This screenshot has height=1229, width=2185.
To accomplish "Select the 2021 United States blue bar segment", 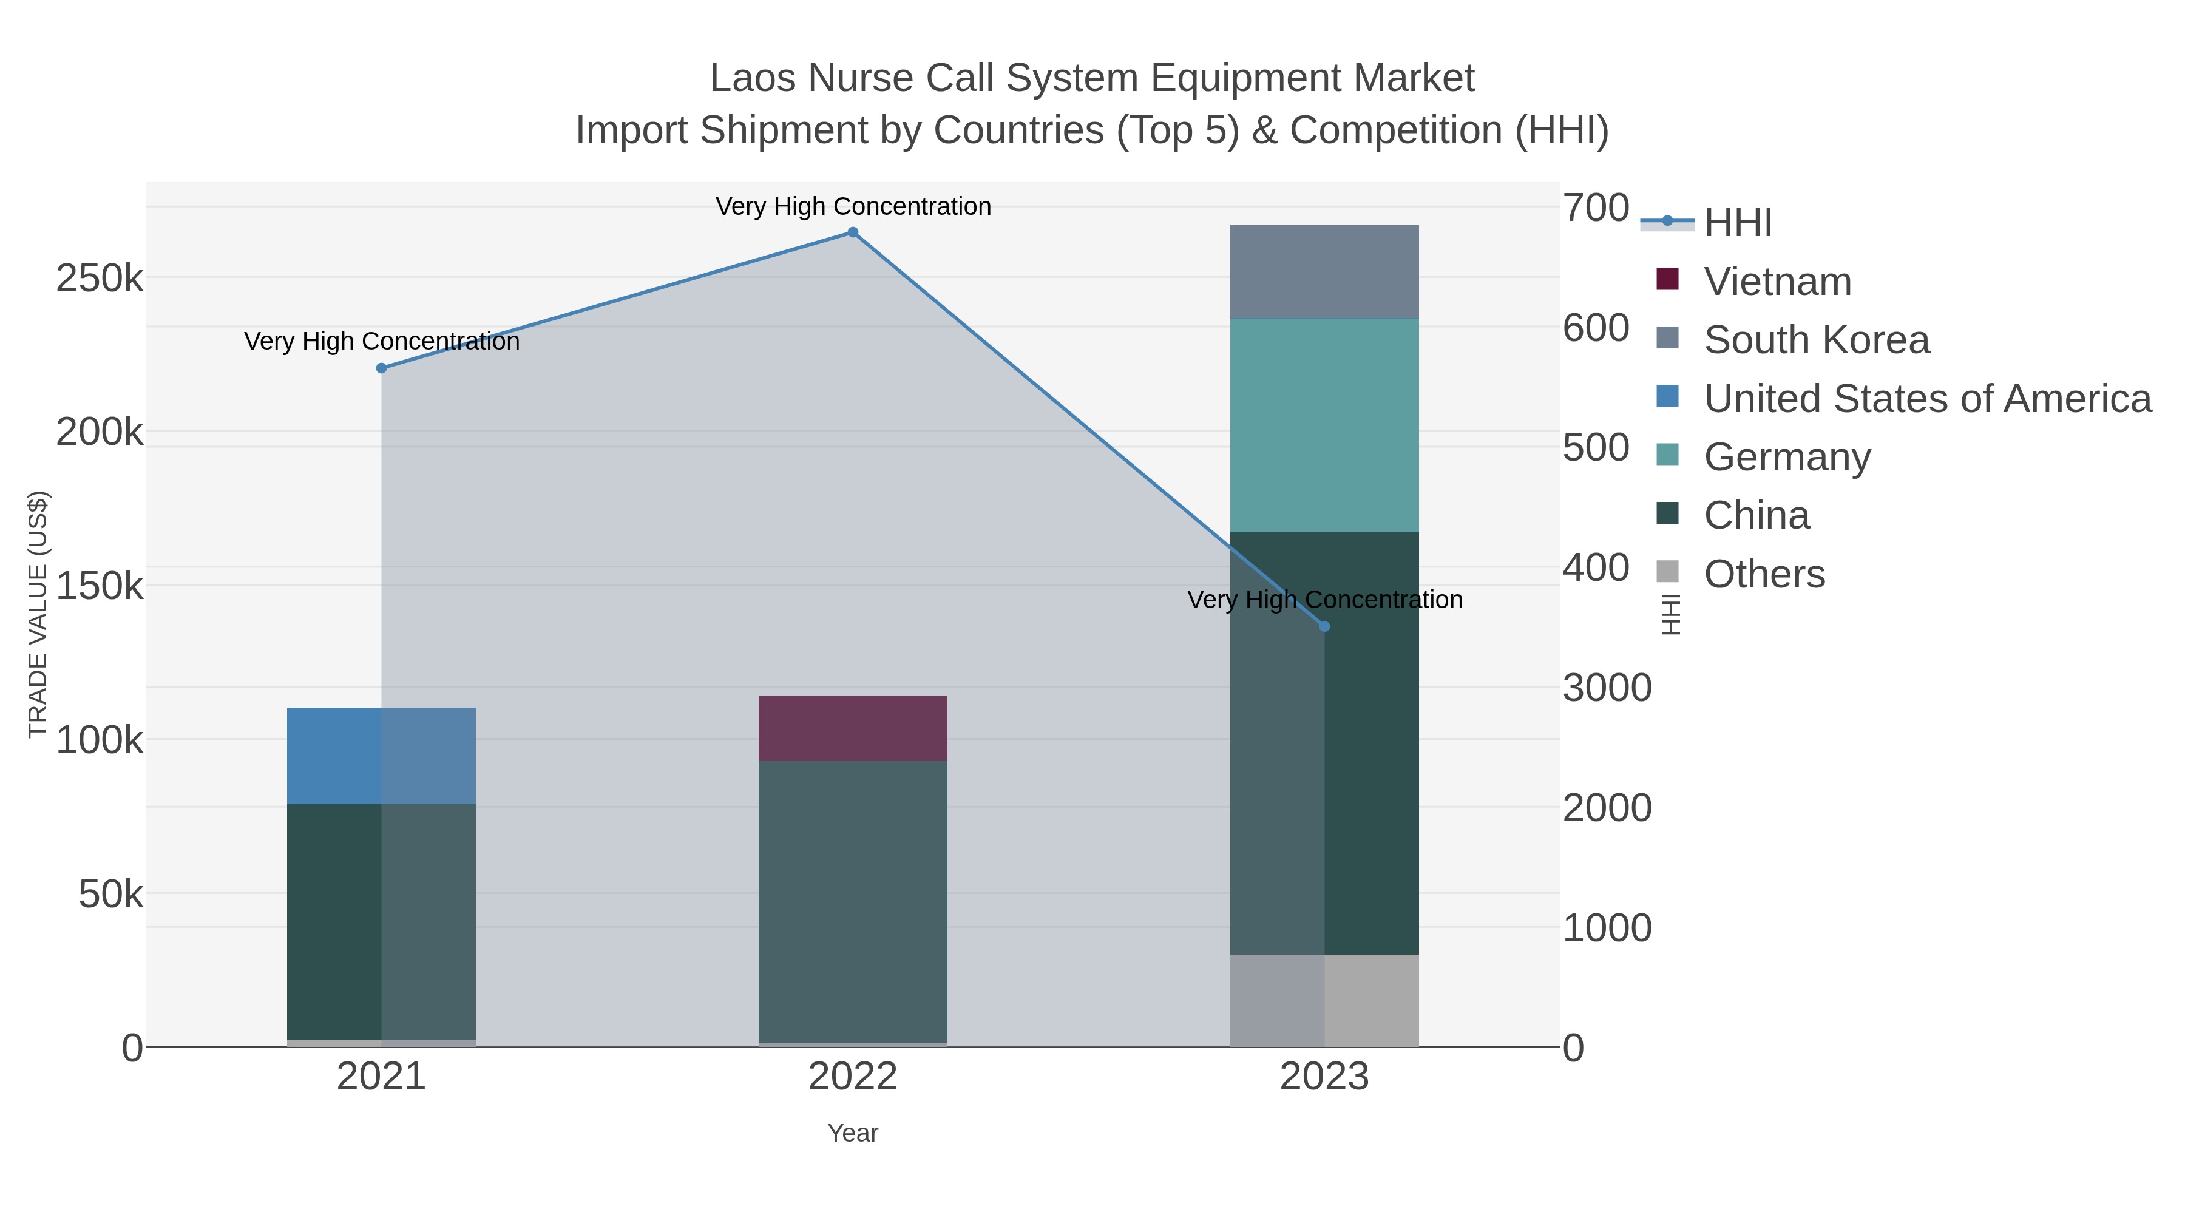I will coord(382,756).
